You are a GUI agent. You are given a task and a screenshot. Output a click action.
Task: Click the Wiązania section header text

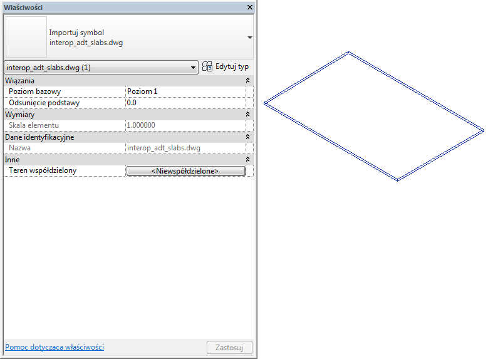click(x=19, y=81)
